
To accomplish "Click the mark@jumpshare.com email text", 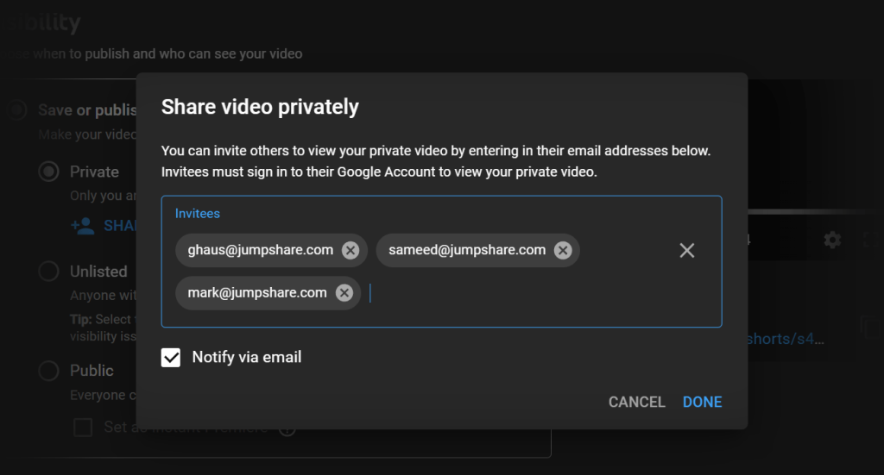I will click(257, 292).
